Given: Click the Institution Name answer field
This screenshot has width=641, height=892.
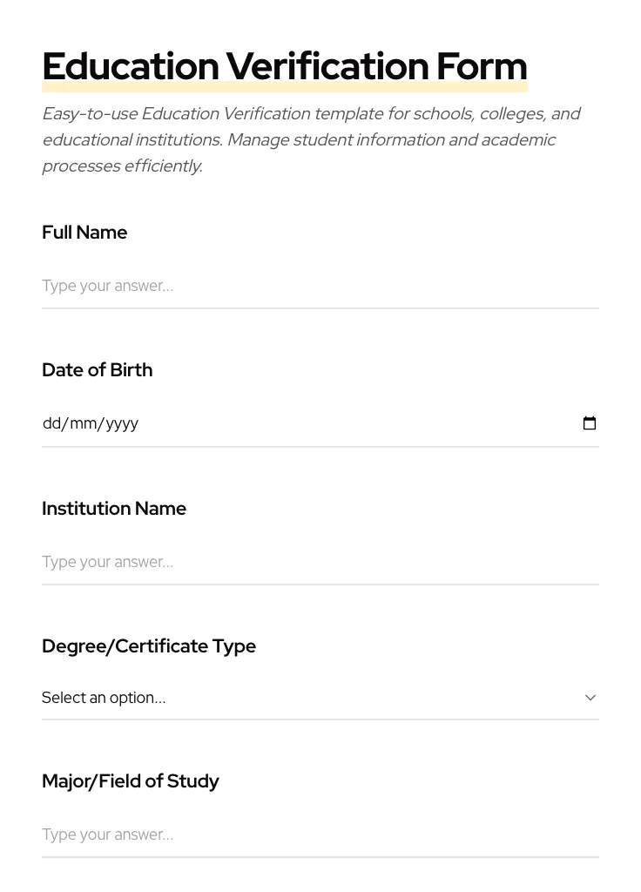Looking at the screenshot, I should coord(320,561).
